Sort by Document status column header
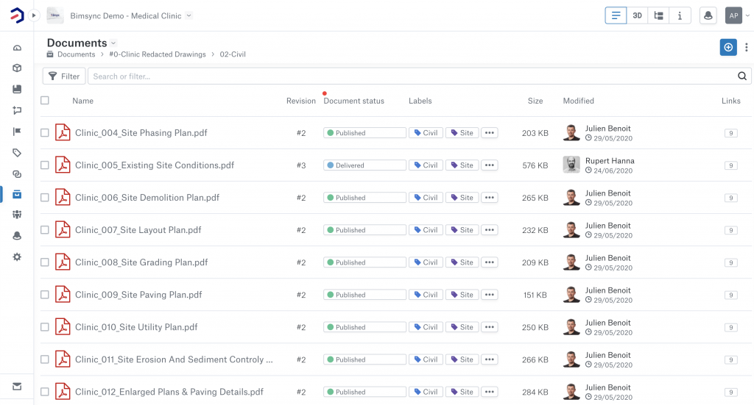Image resolution: width=754 pixels, height=405 pixels. [353, 101]
